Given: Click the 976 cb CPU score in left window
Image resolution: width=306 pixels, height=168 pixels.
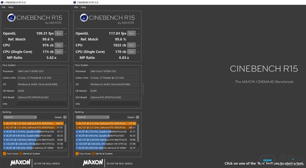Looking at the screenshot, I should coord(48,45).
